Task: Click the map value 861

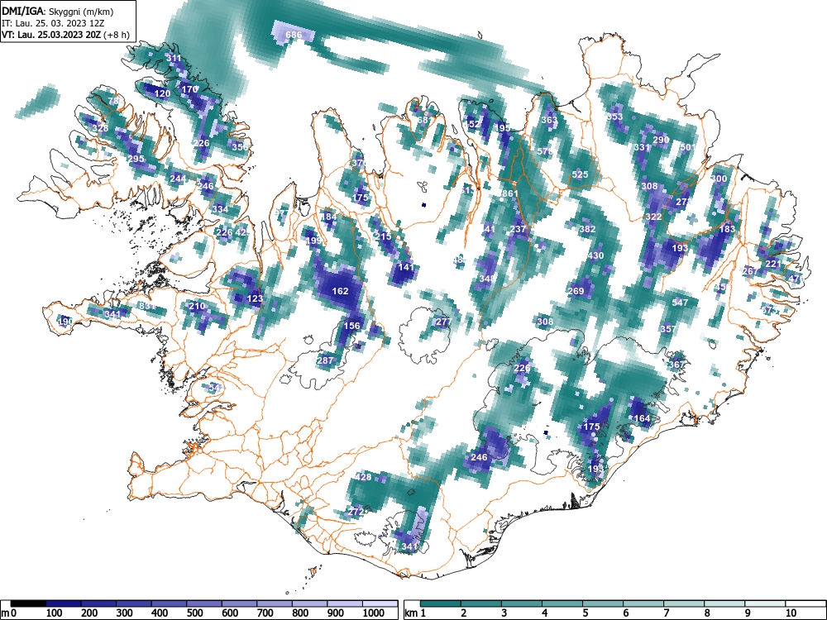Action: pos(510,193)
